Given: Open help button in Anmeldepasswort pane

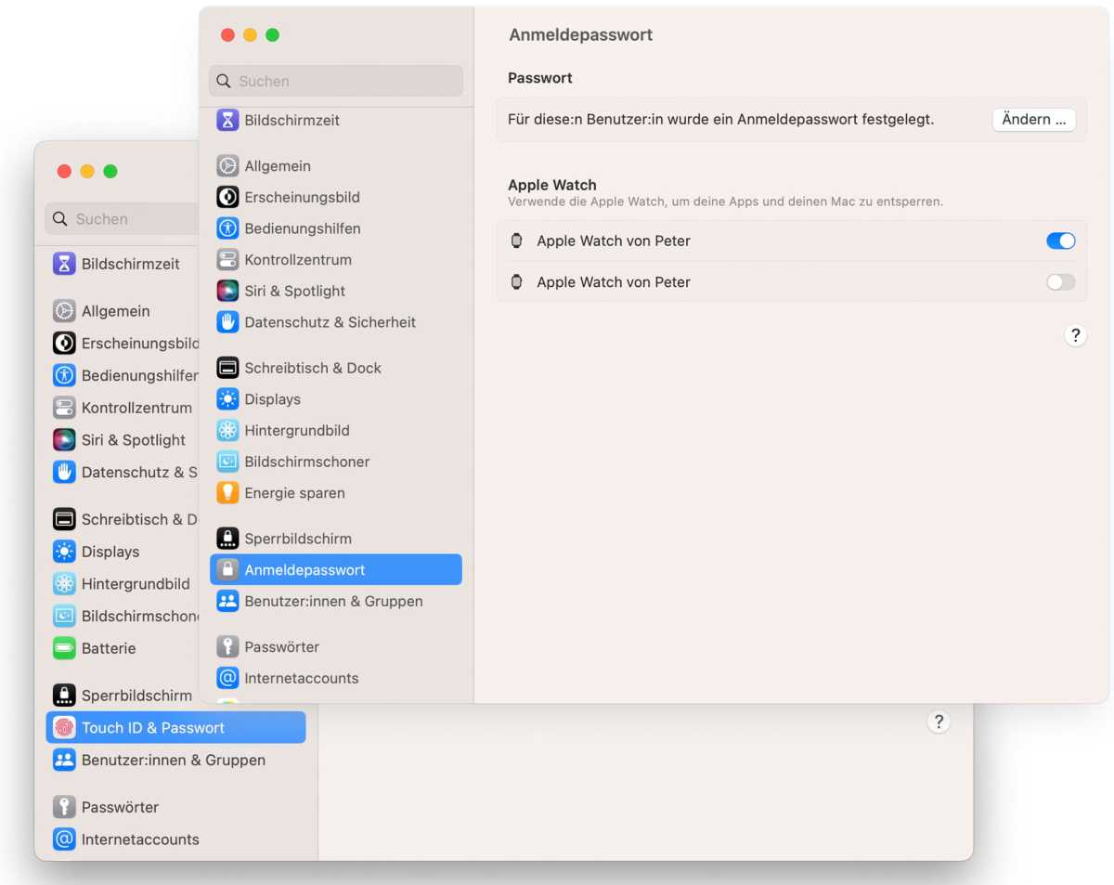Looking at the screenshot, I should coord(1075,335).
